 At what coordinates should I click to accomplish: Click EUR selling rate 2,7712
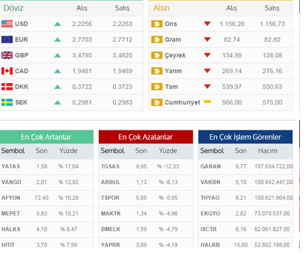[x=122, y=40]
